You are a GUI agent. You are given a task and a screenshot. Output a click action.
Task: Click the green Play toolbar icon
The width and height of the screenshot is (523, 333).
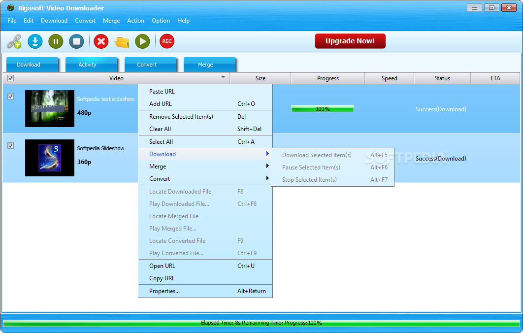click(x=142, y=41)
